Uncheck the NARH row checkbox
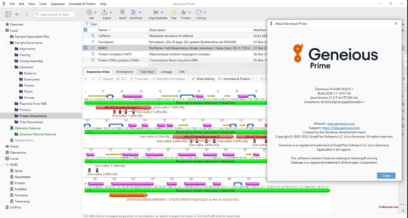Viewport: 408px width, 218px height. click(x=86, y=48)
